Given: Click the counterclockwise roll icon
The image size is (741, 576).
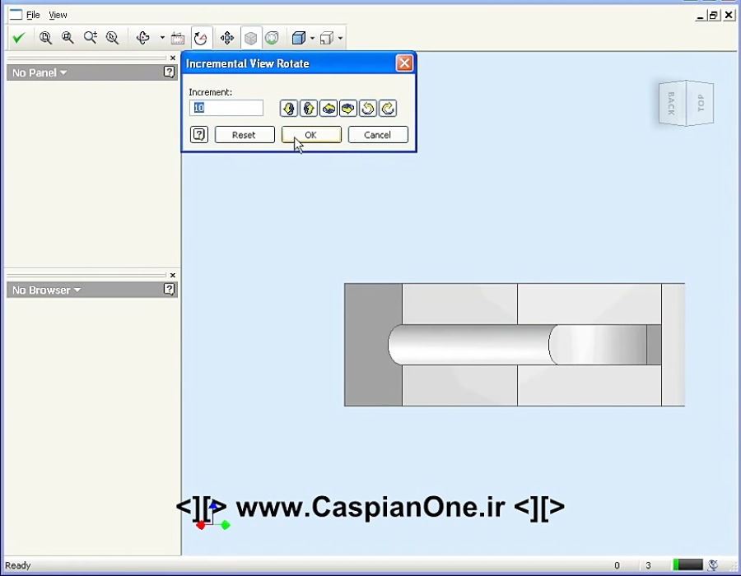Looking at the screenshot, I should click(367, 108).
